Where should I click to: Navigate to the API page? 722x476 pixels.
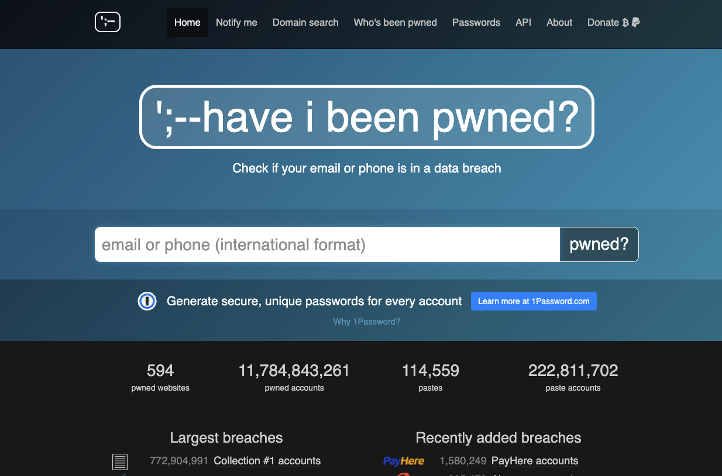[x=524, y=22]
